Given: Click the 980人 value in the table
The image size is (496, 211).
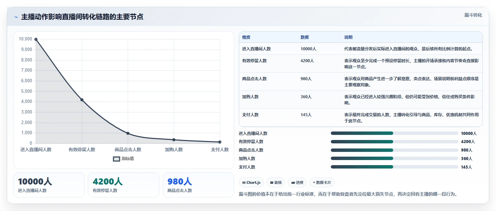Looking at the screenshot, I should (x=306, y=79).
